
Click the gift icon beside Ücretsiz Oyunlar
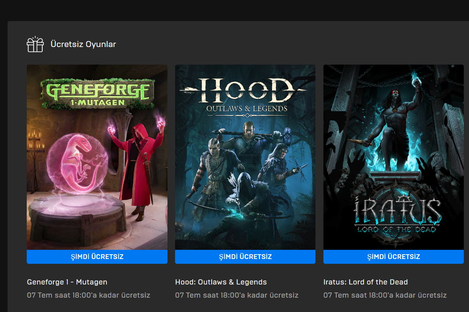(x=35, y=44)
